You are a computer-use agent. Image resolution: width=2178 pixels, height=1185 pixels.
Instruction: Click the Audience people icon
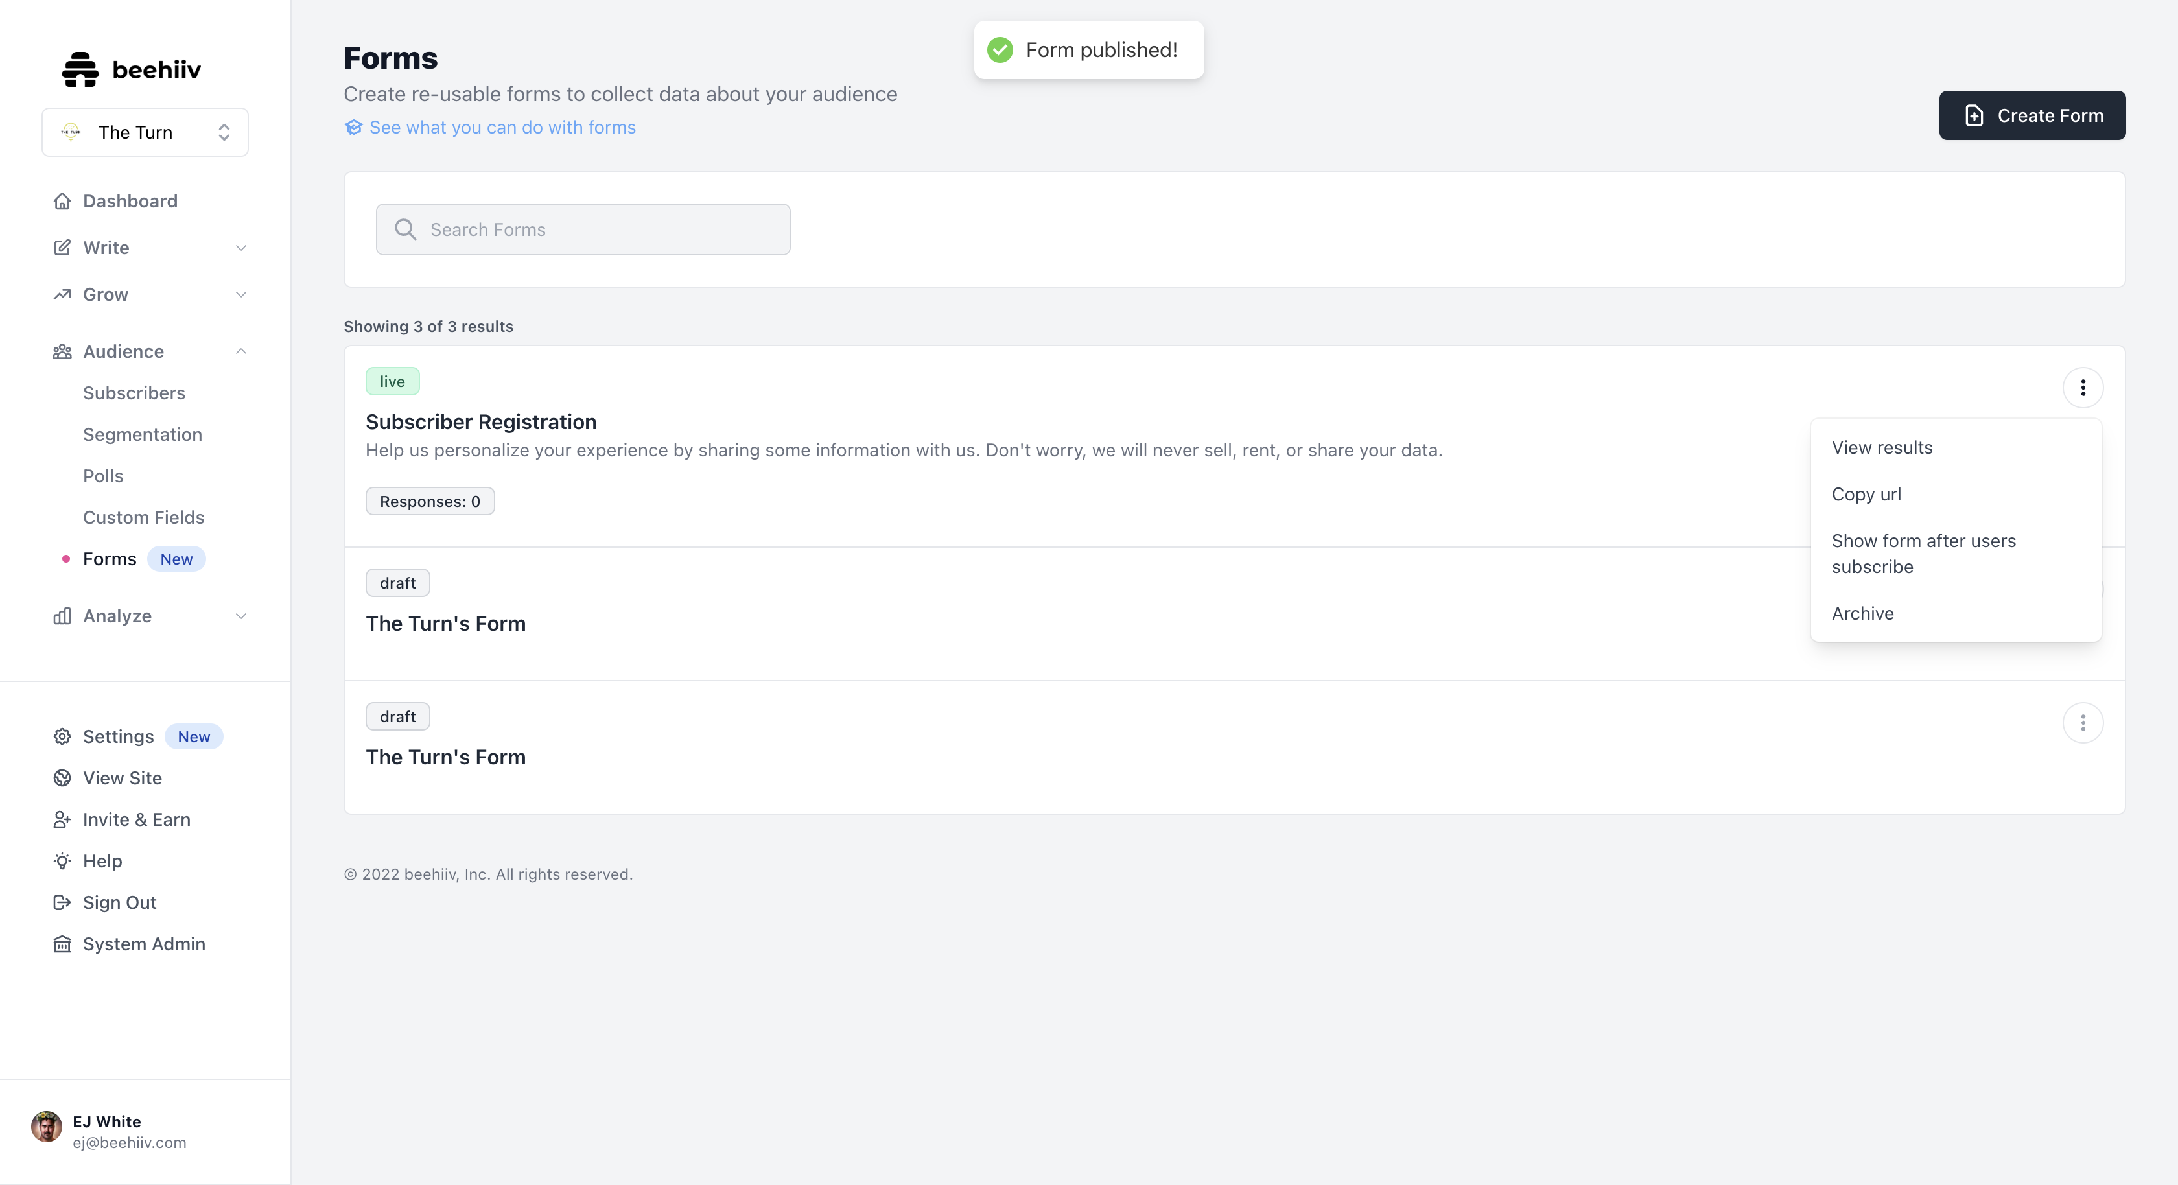click(x=62, y=352)
